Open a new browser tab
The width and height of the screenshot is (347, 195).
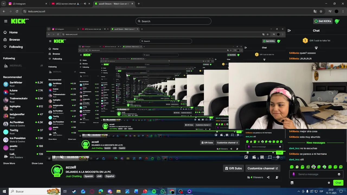tap(139, 4)
